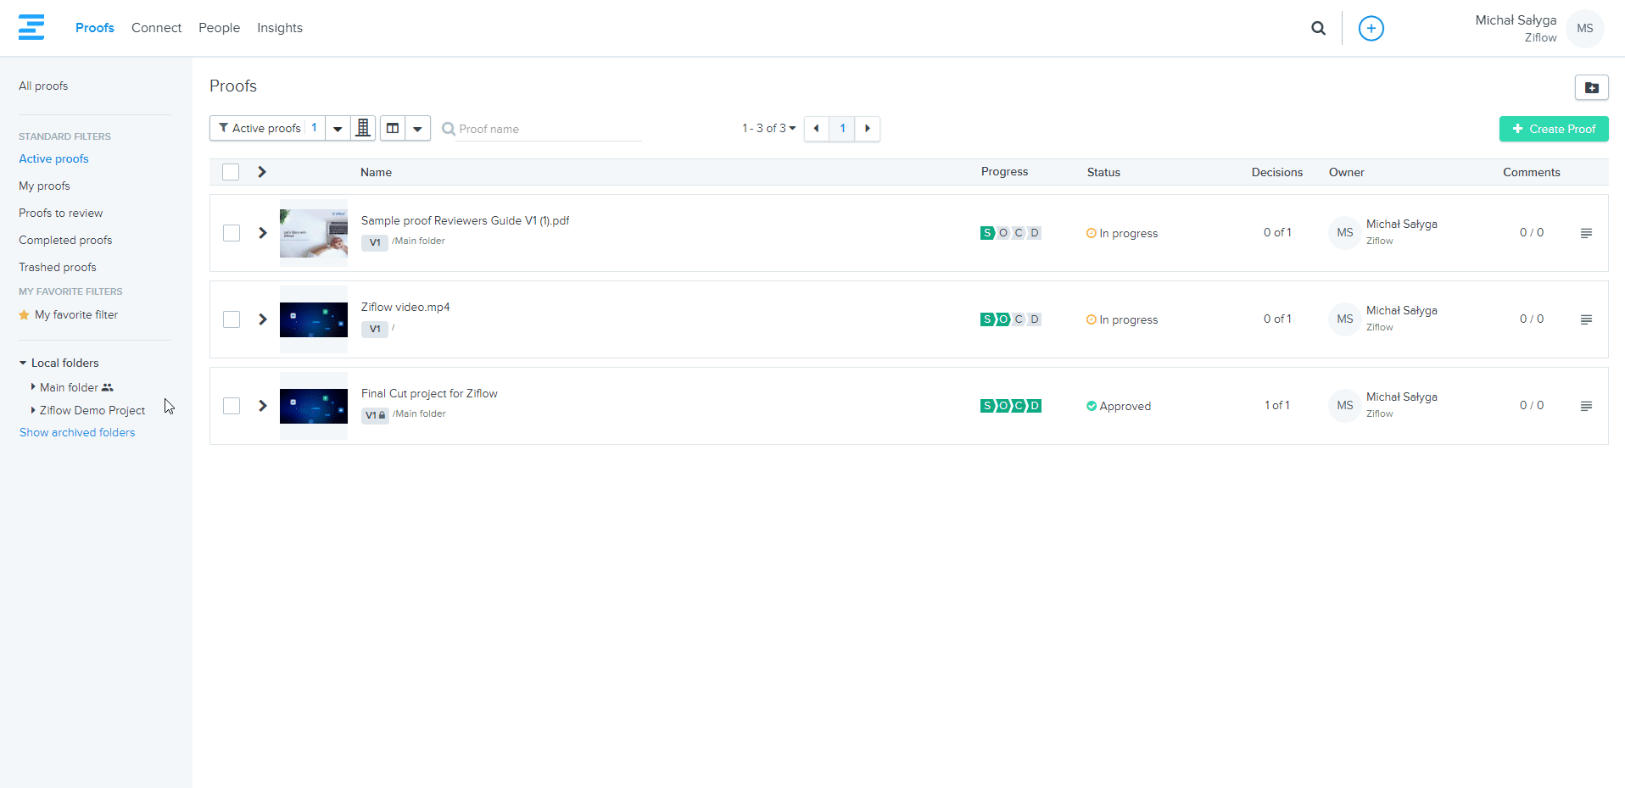Expand Ziflow Demo Project folder
This screenshot has width=1625, height=788.
pos(33,410)
